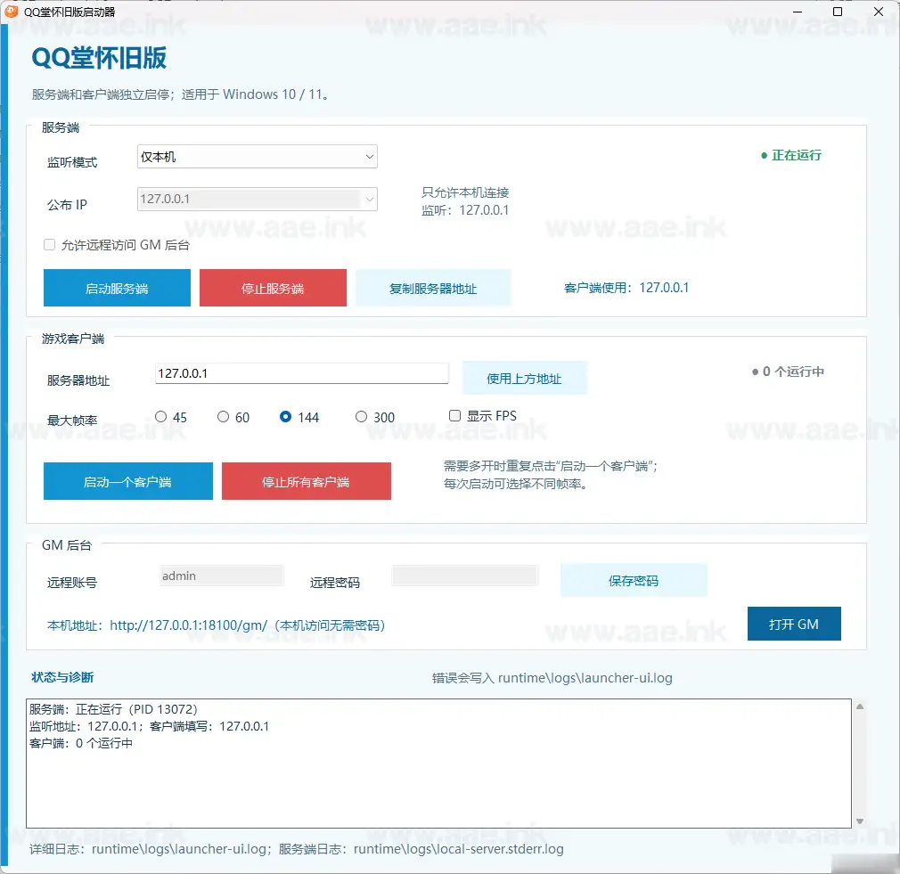Image resolution: width=900 pixels, height=874 pixels.
Task: Click the red 停止所有客户端 button
Action: [307, 481]
